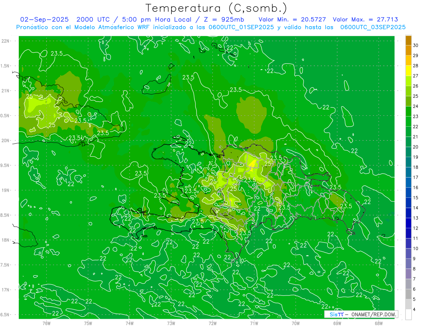Click the "74W" longitude axis label
Screen dimensions: 425x328
pos(130,323)
